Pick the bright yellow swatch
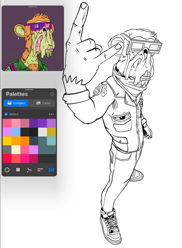The height and width of the screenshot is (248, 182). pyautogui.click(x=7, y=141)
